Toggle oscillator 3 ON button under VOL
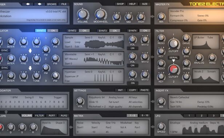The height and width of the screenshot is (138, 224). click(x=133, y=83)
